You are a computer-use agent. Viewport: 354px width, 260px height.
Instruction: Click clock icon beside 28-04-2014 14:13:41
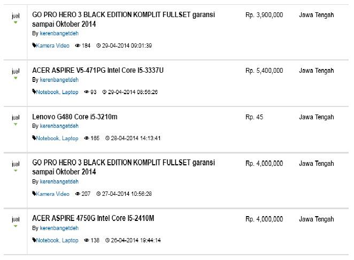[107, 138]
